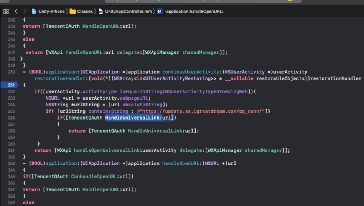Screen dimensions: 364x206
Task: Open the UnityAppController.mm breadcrumb
Action: (x=128, y=12)
